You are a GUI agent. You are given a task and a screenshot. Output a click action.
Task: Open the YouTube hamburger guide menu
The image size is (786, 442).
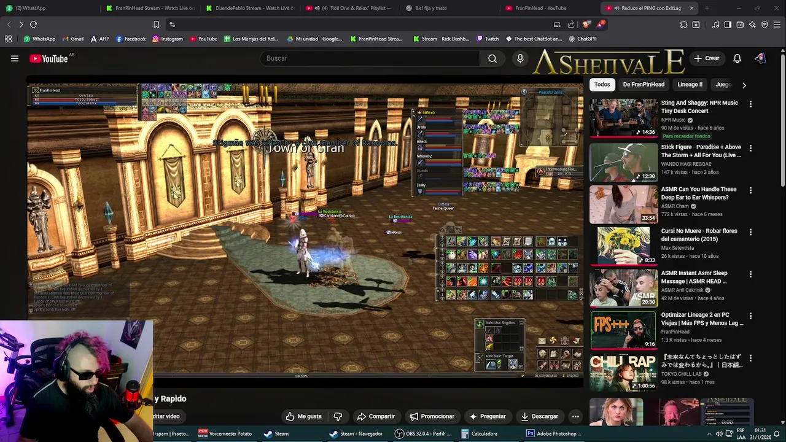point(15,58)
